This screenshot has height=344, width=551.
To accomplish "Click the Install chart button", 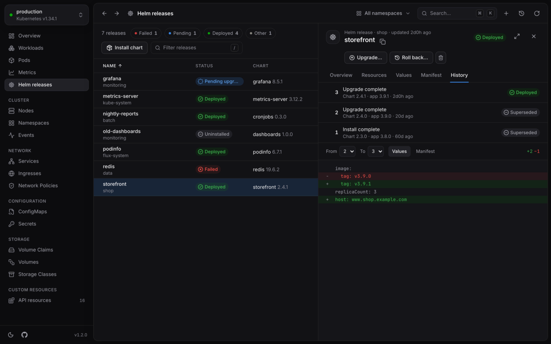I will pos(124,48).
